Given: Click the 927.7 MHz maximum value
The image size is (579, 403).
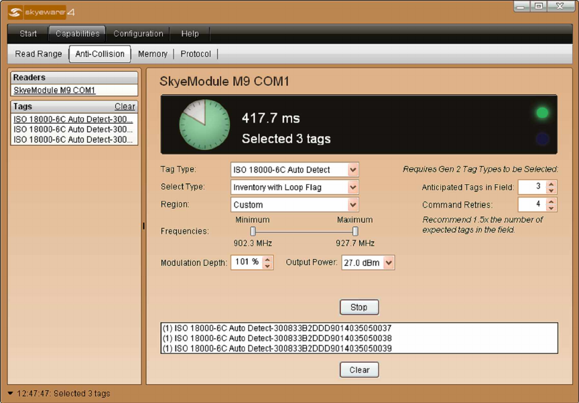Looking at the screenshot, I should [355, 244].
